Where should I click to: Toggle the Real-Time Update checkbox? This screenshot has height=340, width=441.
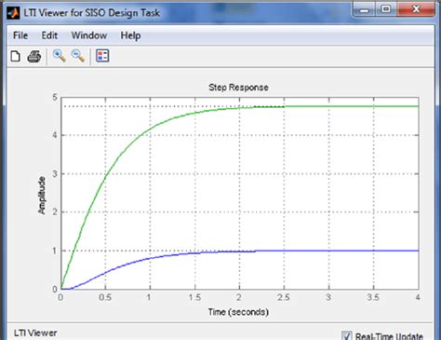[x=347, y=336]
